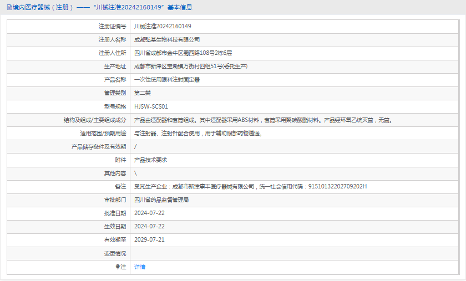Click the production address starting with 成都市新津区
Screen dimensions: 466x281
[190, 66]
